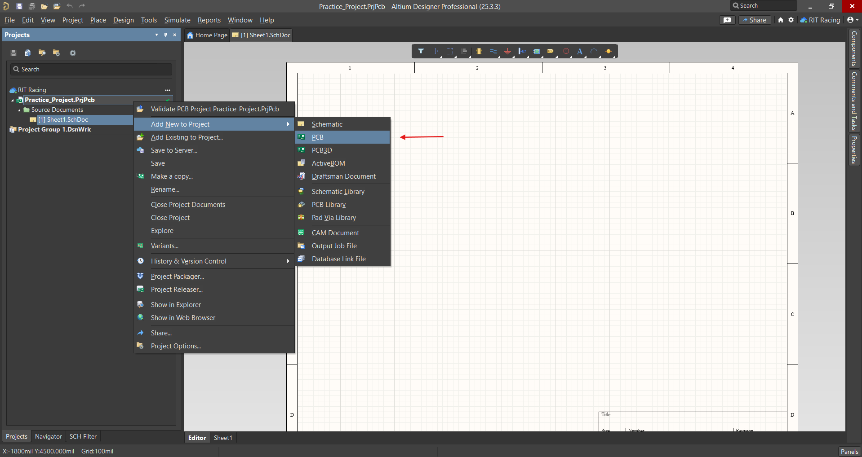
Task: Select the Place Sheet Symbol tool
Action: point(537,51)
